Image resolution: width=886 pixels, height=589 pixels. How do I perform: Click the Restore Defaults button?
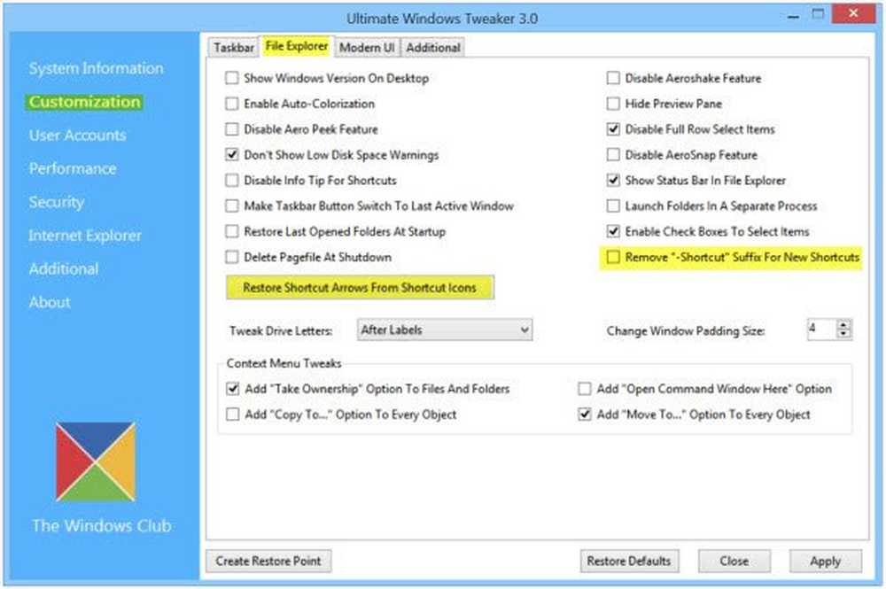click(x=629, y=561)
